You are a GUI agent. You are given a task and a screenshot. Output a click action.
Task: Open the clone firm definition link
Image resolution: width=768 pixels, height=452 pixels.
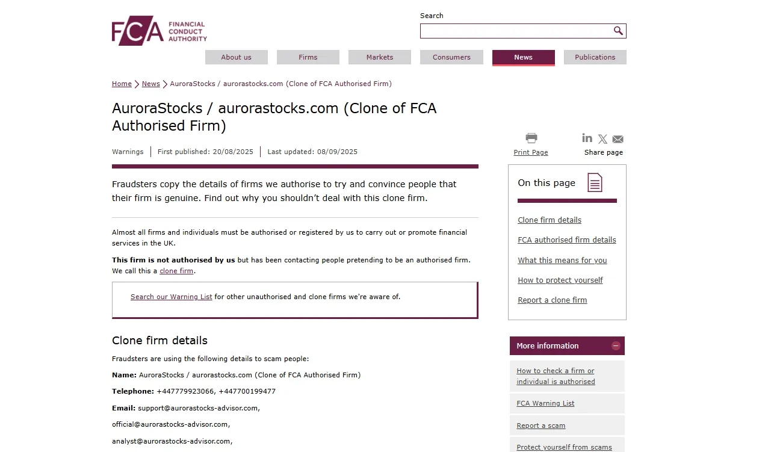pos(176,271)
